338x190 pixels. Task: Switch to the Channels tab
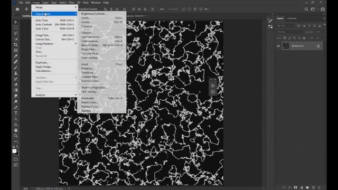tap(292, 18)
